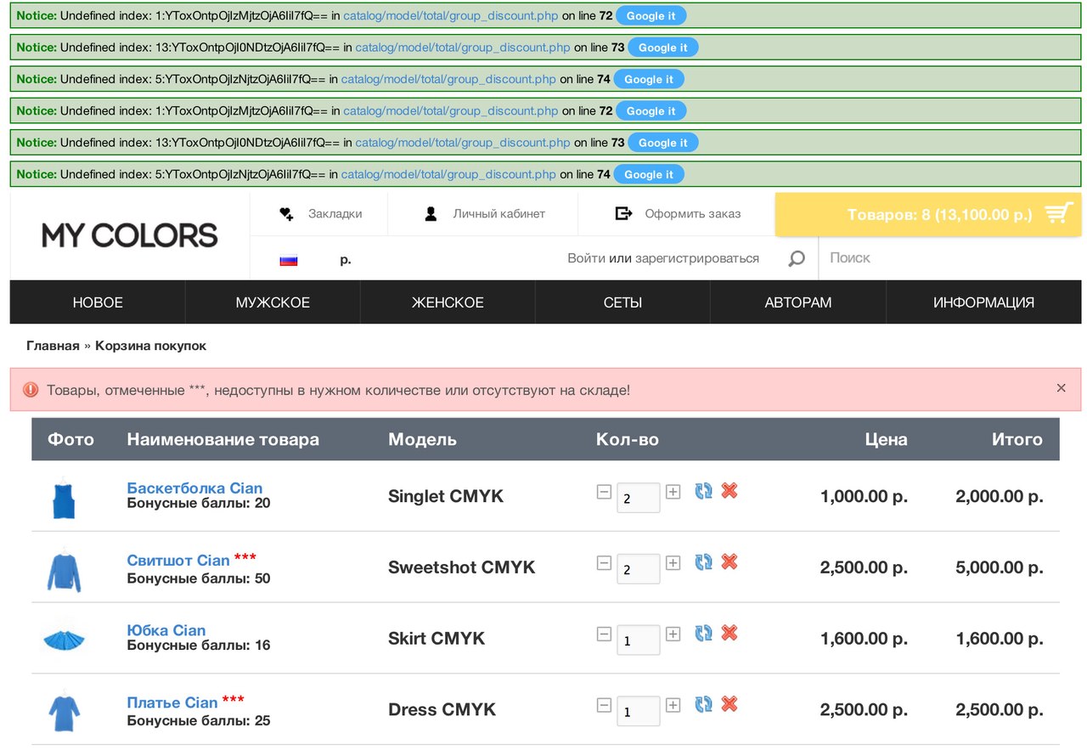Click the Войти login link

pyautogui.click(x=587, y=258)
